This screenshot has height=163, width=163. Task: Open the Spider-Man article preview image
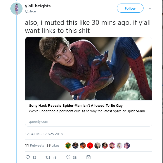pos(89,69)
